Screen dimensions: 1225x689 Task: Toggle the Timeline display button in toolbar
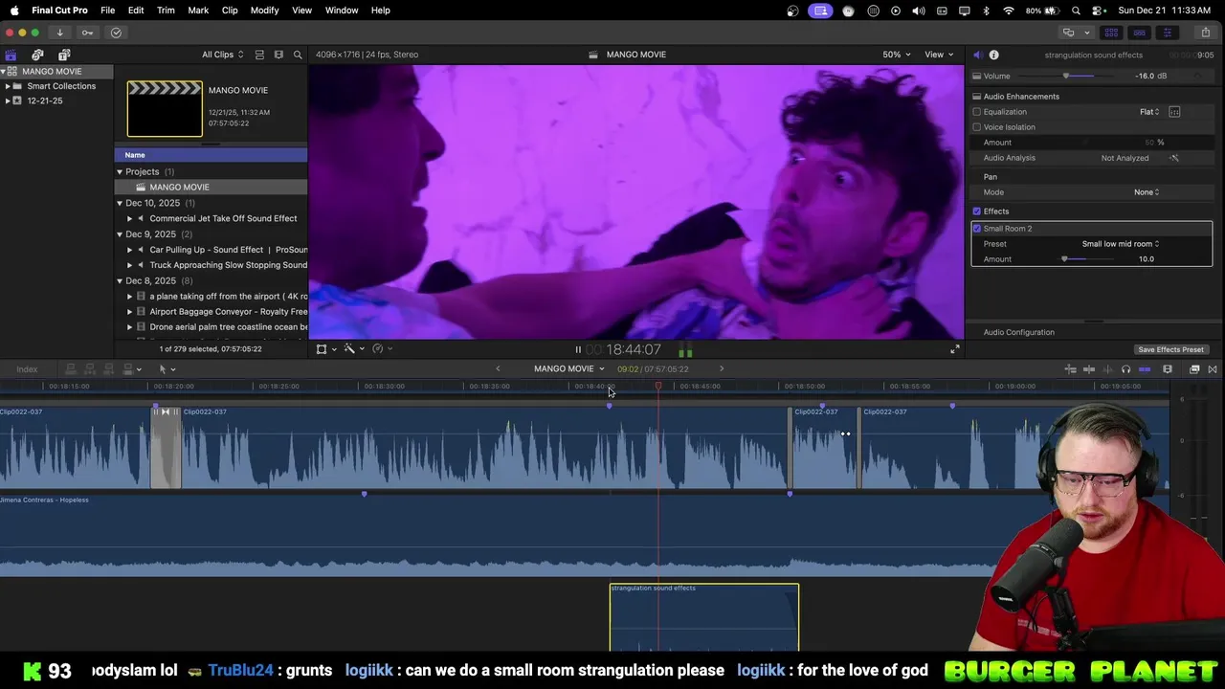pyautogui.click(x=1139, y=33)
